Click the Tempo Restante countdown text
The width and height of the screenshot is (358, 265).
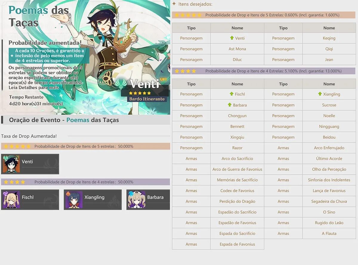coord(36,100)
